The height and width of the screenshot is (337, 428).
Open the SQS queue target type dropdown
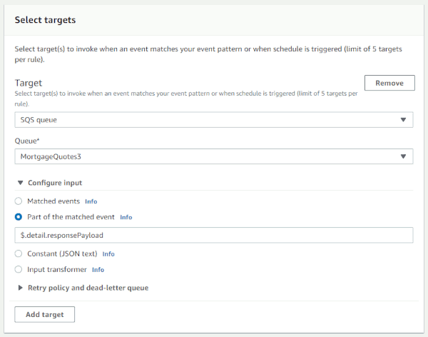click(214, 120)
